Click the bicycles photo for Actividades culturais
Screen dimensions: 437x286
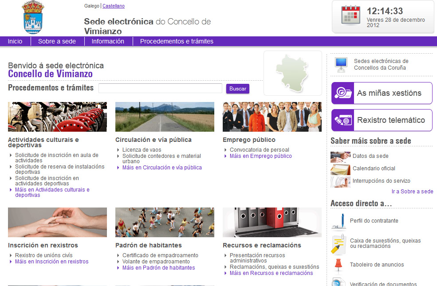(x=57, y=117)
